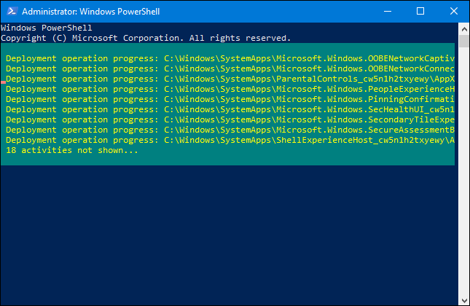
Task: Maximize the PowerShell window
Action: tap(420, 12)
